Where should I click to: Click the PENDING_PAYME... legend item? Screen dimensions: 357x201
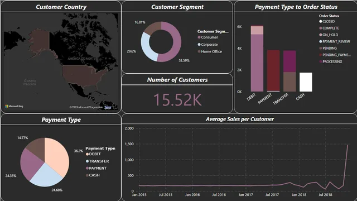pyautogui.click(x=335, y=55)
